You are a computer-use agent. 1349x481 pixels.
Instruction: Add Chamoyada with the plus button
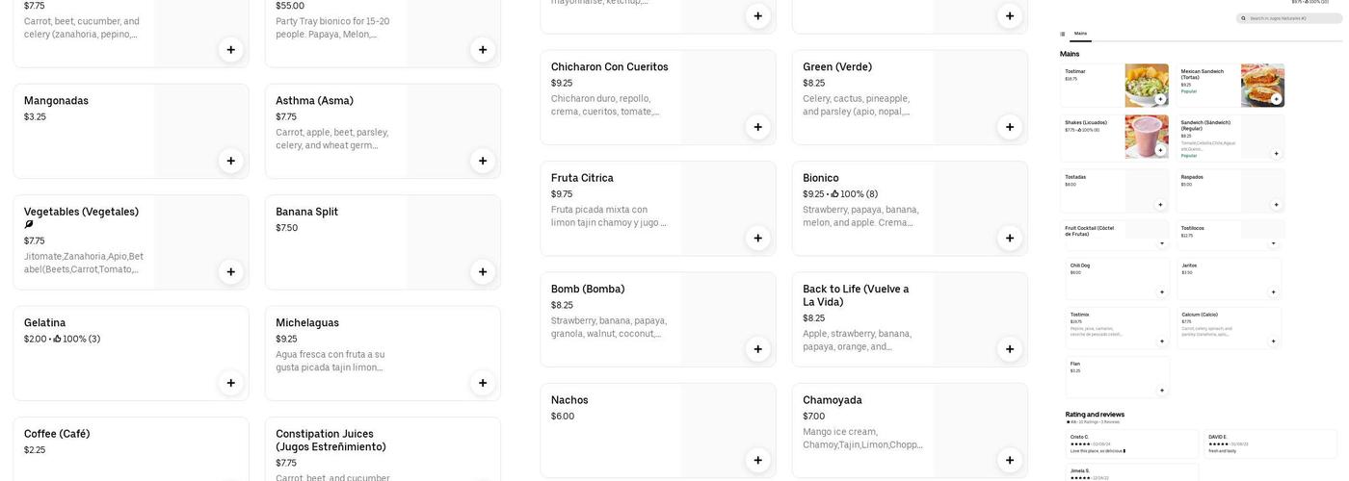point(1010,460)
